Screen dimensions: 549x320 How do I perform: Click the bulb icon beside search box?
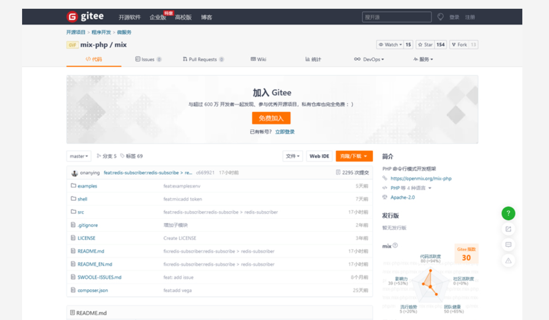[x=440, y=17]
